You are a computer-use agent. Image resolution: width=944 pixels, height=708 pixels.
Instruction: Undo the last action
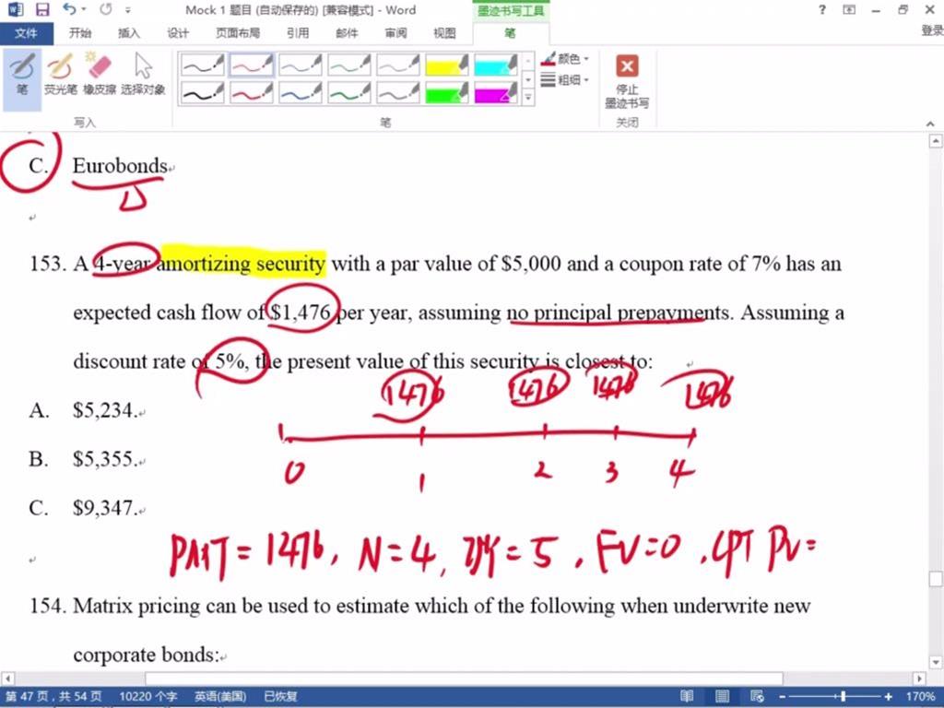[x=68, y=9]
